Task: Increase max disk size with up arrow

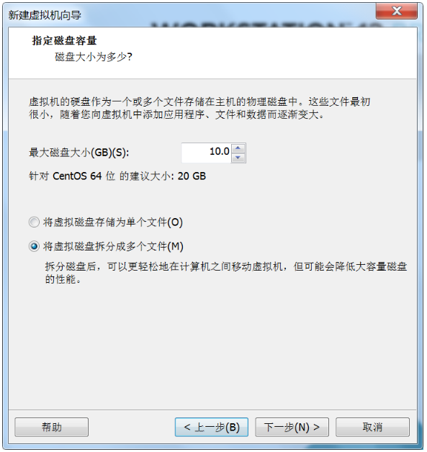Action: (x=238, y=148)
